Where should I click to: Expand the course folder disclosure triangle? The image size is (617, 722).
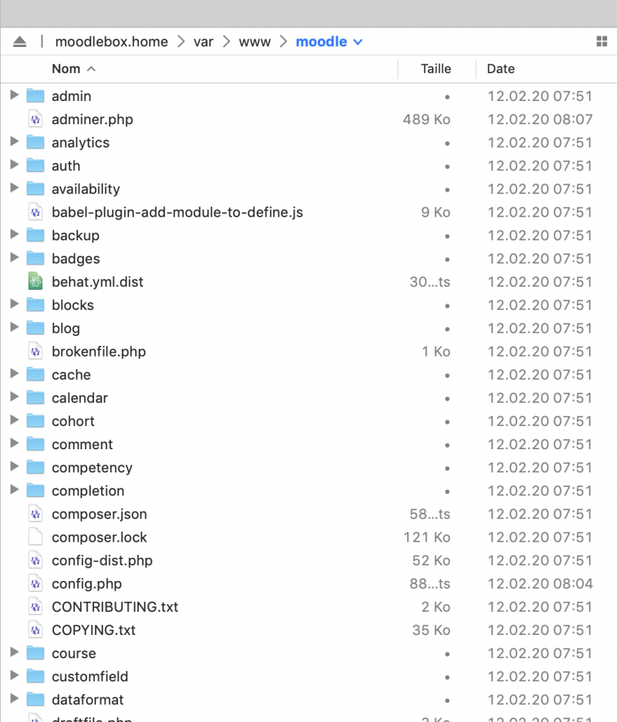[15, 652]
